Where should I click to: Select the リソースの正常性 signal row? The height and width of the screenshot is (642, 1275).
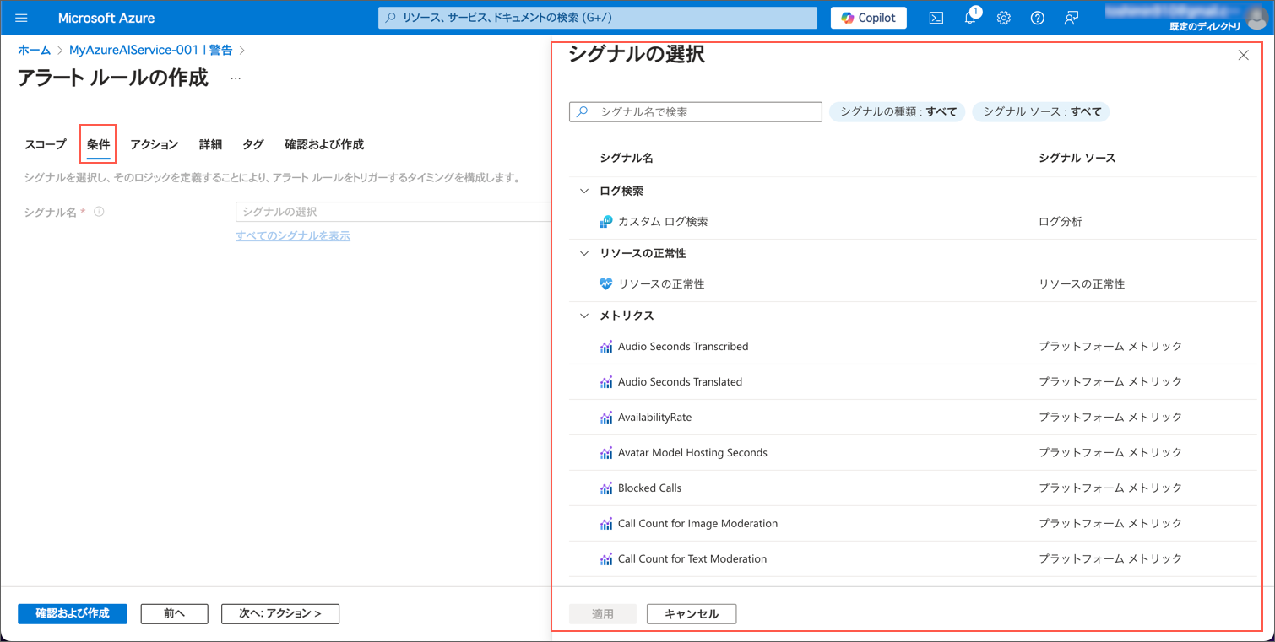[913, 284]
